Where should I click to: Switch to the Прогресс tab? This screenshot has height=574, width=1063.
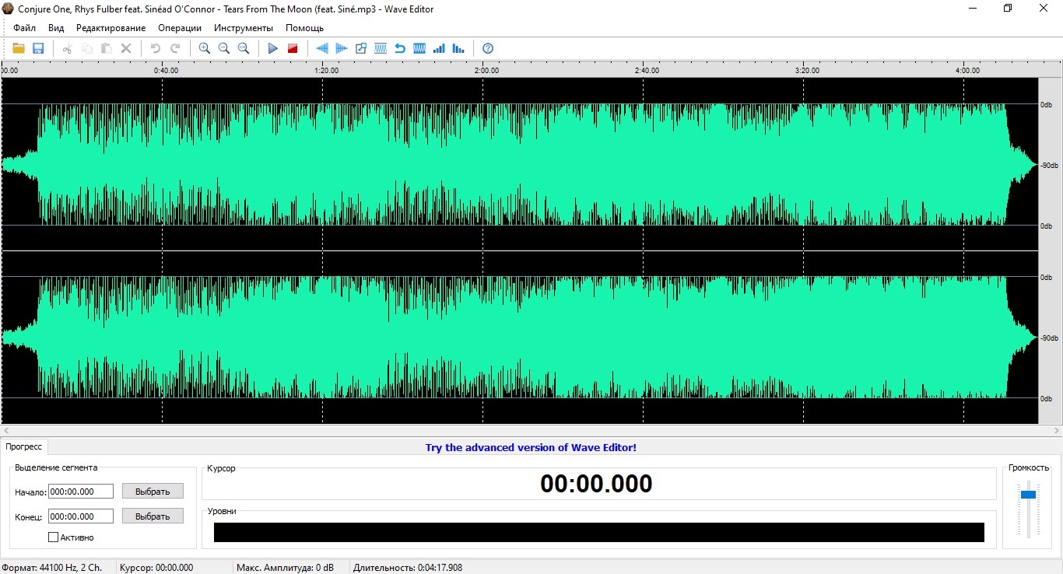[24, 447]
